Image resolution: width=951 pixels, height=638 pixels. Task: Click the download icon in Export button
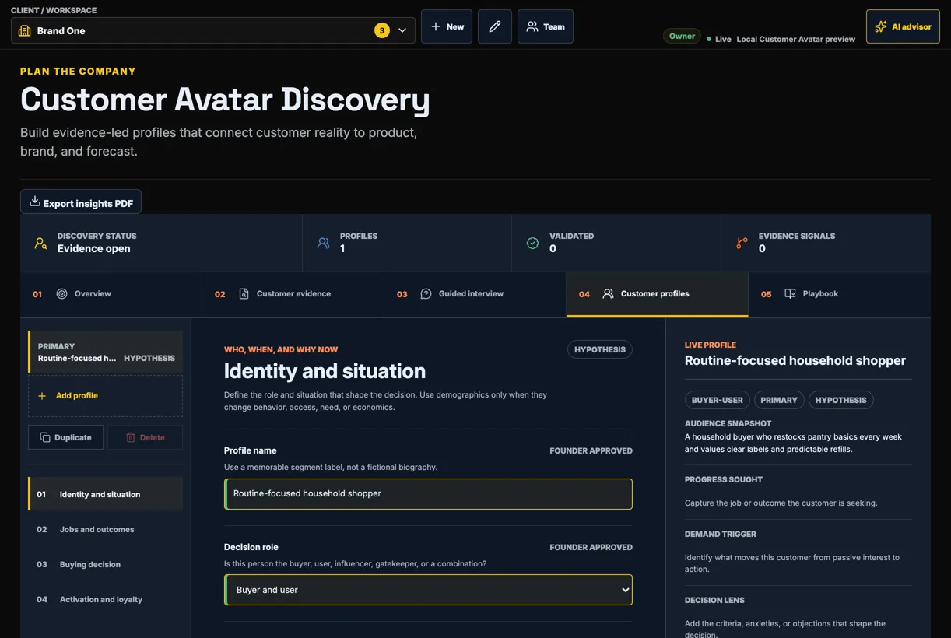(34, 202)
